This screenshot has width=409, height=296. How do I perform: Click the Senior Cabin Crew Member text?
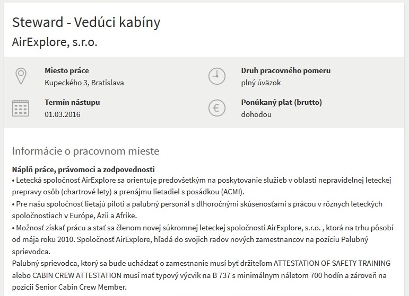(81, 288)
